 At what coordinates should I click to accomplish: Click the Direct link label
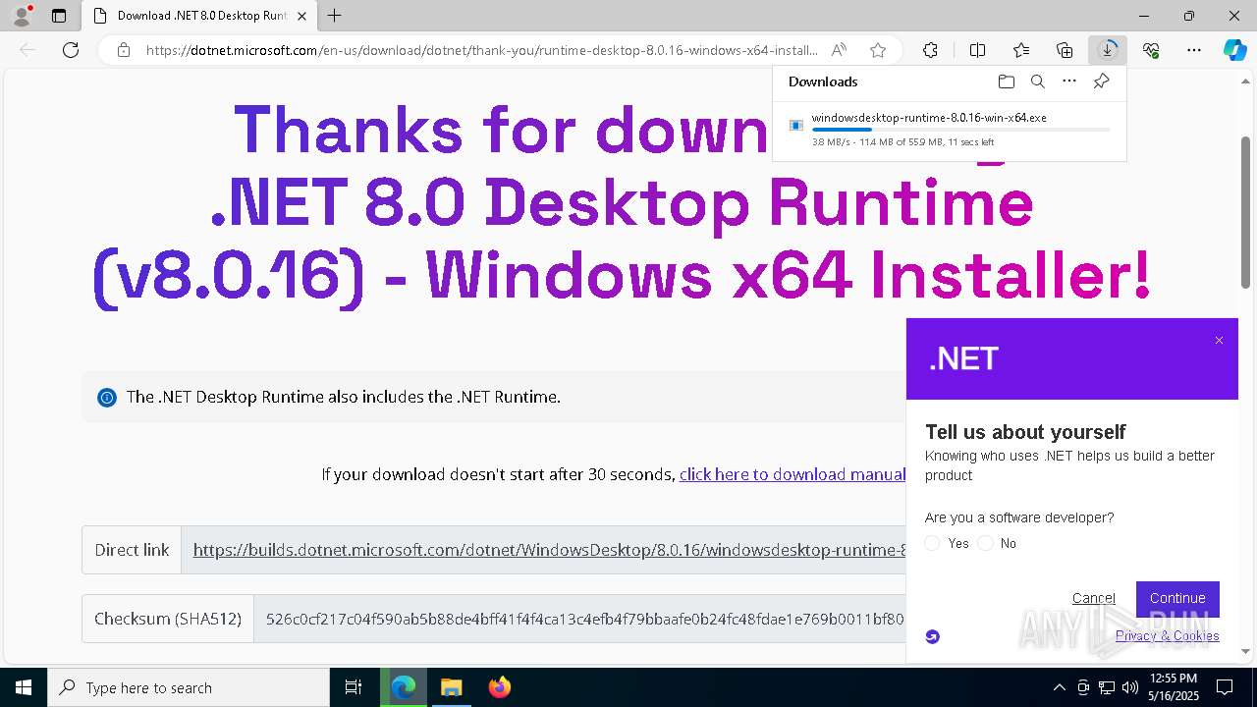click(132, 550)
